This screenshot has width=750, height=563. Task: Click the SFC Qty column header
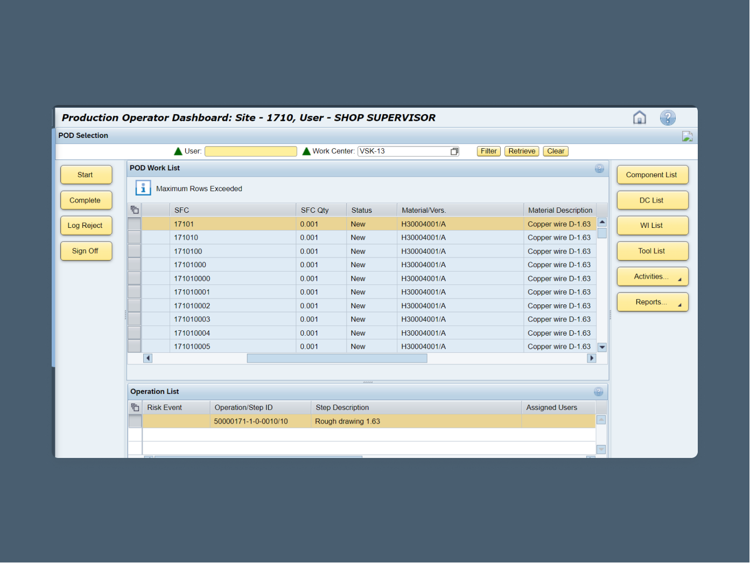321,210
